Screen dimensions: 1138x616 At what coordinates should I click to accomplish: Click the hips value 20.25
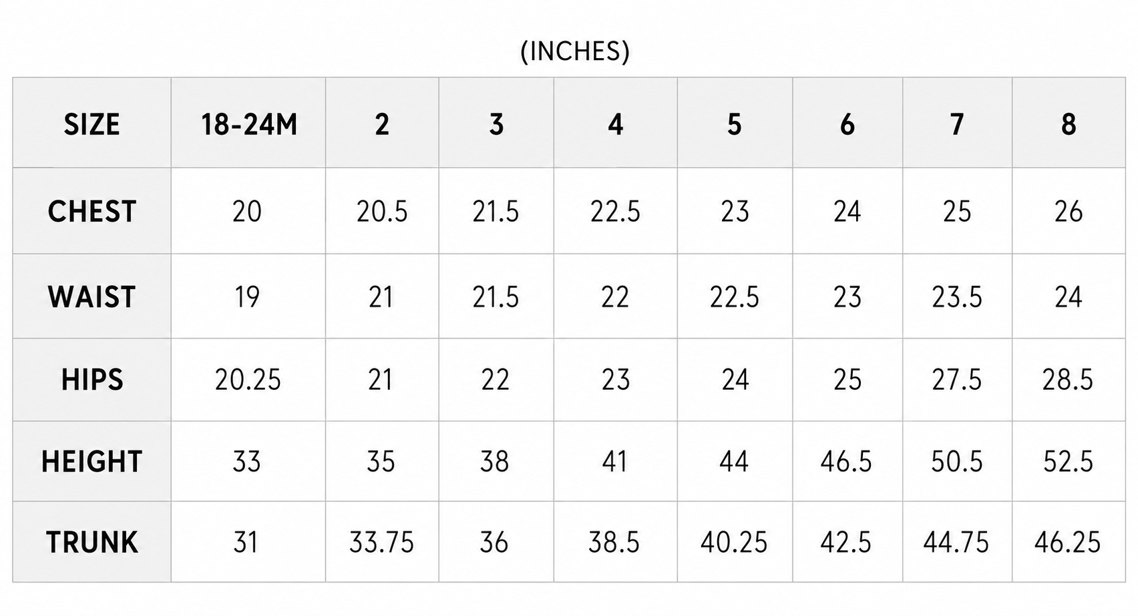click(248, 380)
